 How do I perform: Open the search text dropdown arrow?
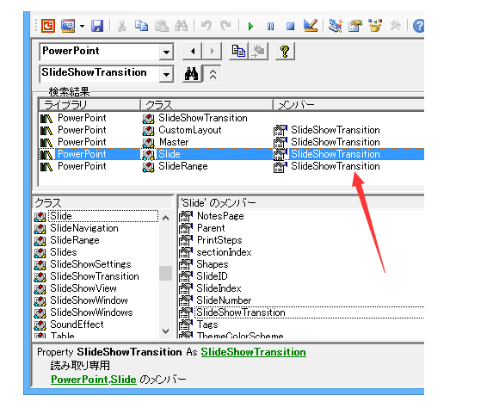[x=166, y=74]
